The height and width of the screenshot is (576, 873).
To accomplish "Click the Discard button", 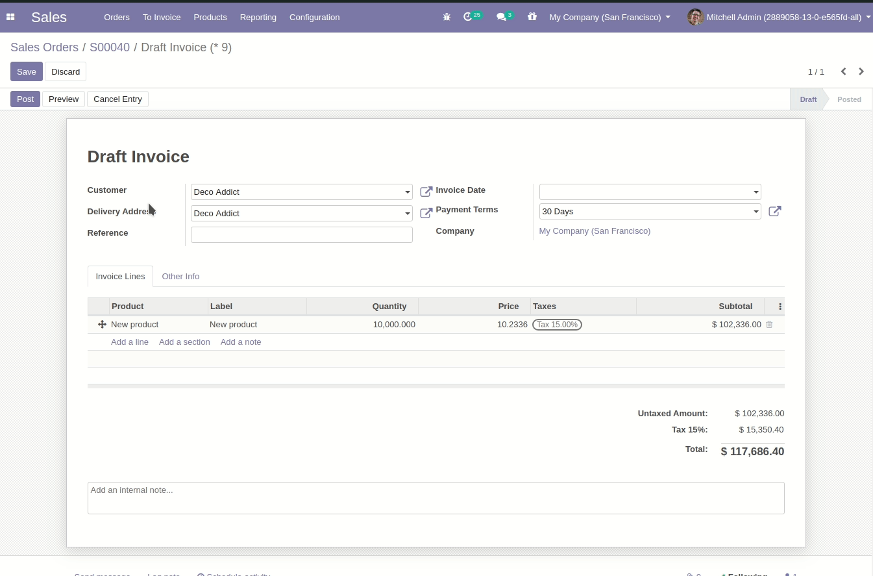I will pyautogui.click(x=66, y=71).
